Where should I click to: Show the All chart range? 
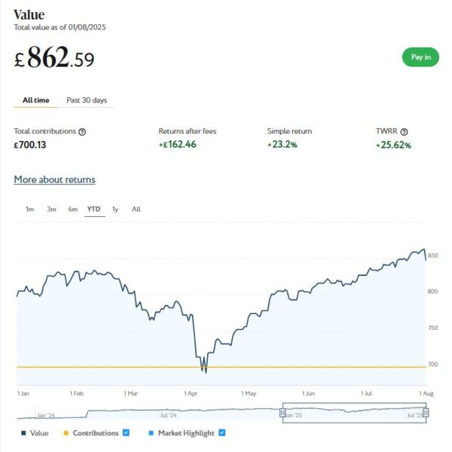coord(136,209)
